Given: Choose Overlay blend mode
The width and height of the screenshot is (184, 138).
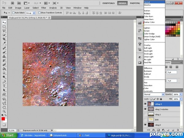Looking at the screenshot, I should [147, 45].
